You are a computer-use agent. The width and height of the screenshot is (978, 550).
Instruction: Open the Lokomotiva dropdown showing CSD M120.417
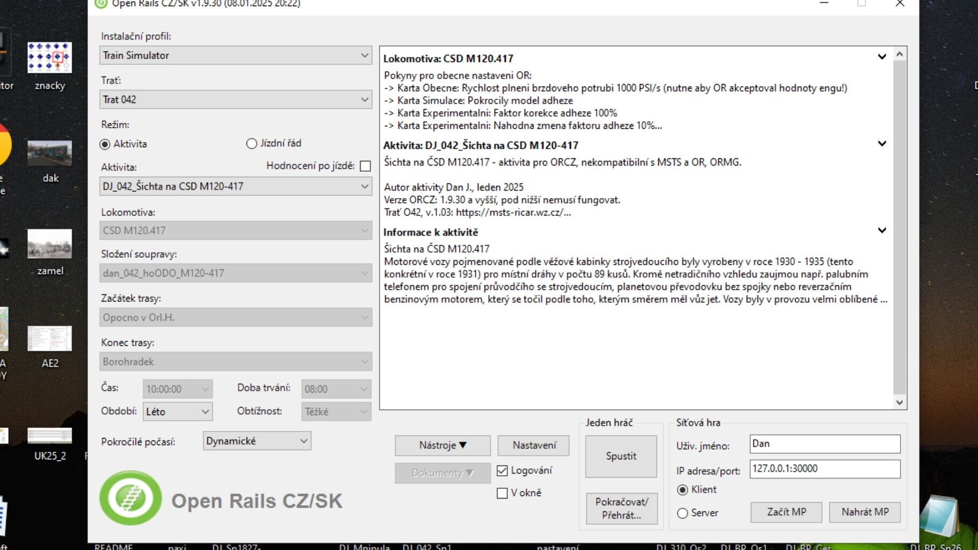[236, 230]
